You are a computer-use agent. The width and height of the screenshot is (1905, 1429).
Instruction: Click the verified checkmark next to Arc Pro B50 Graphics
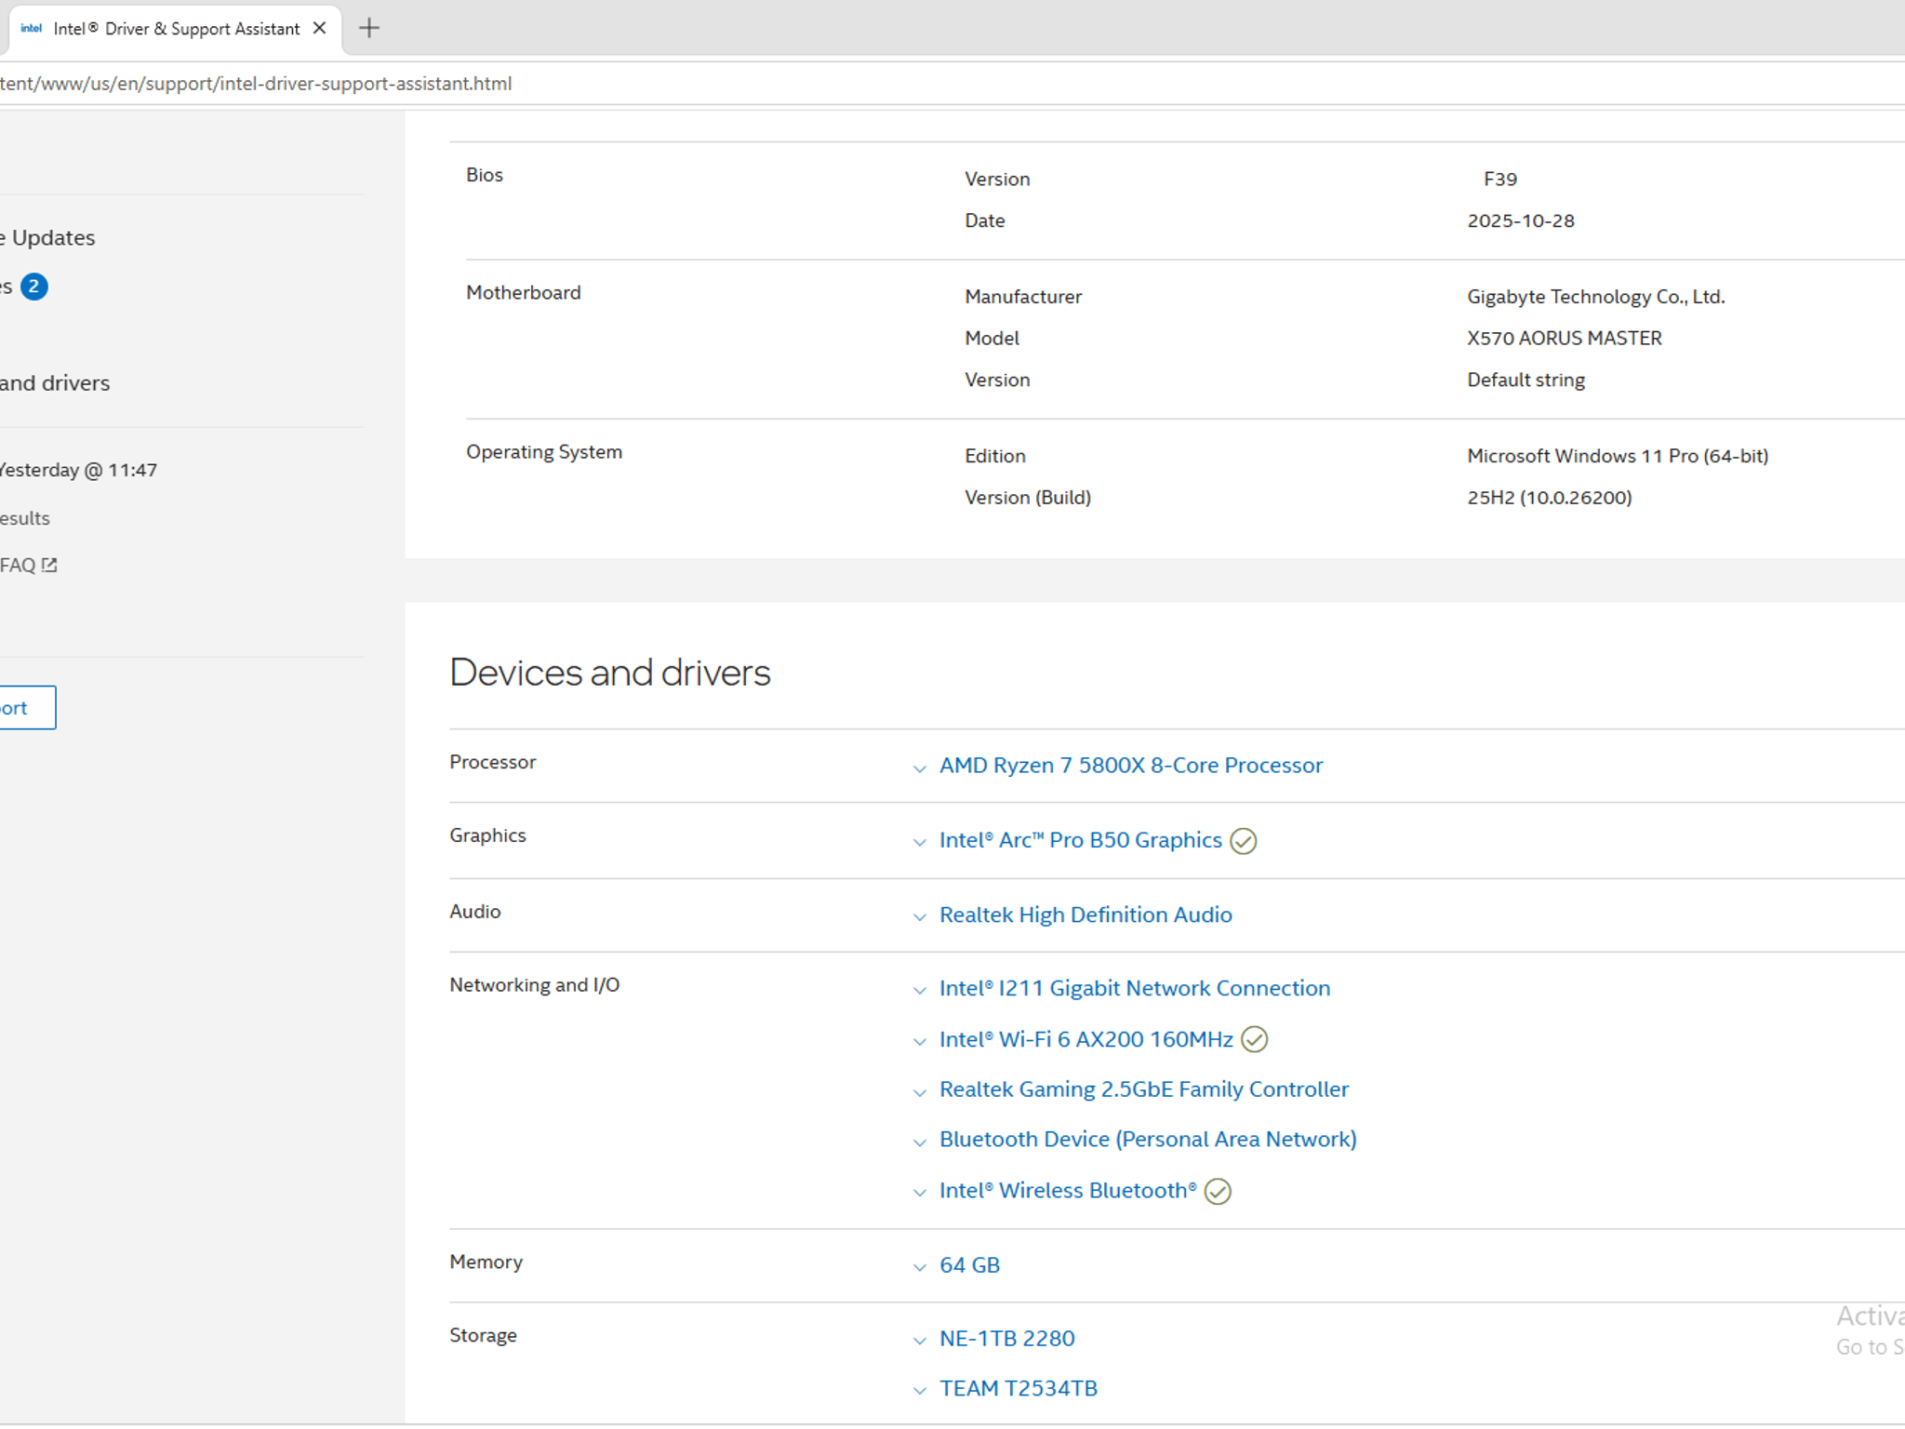(x=1244, y=841)
